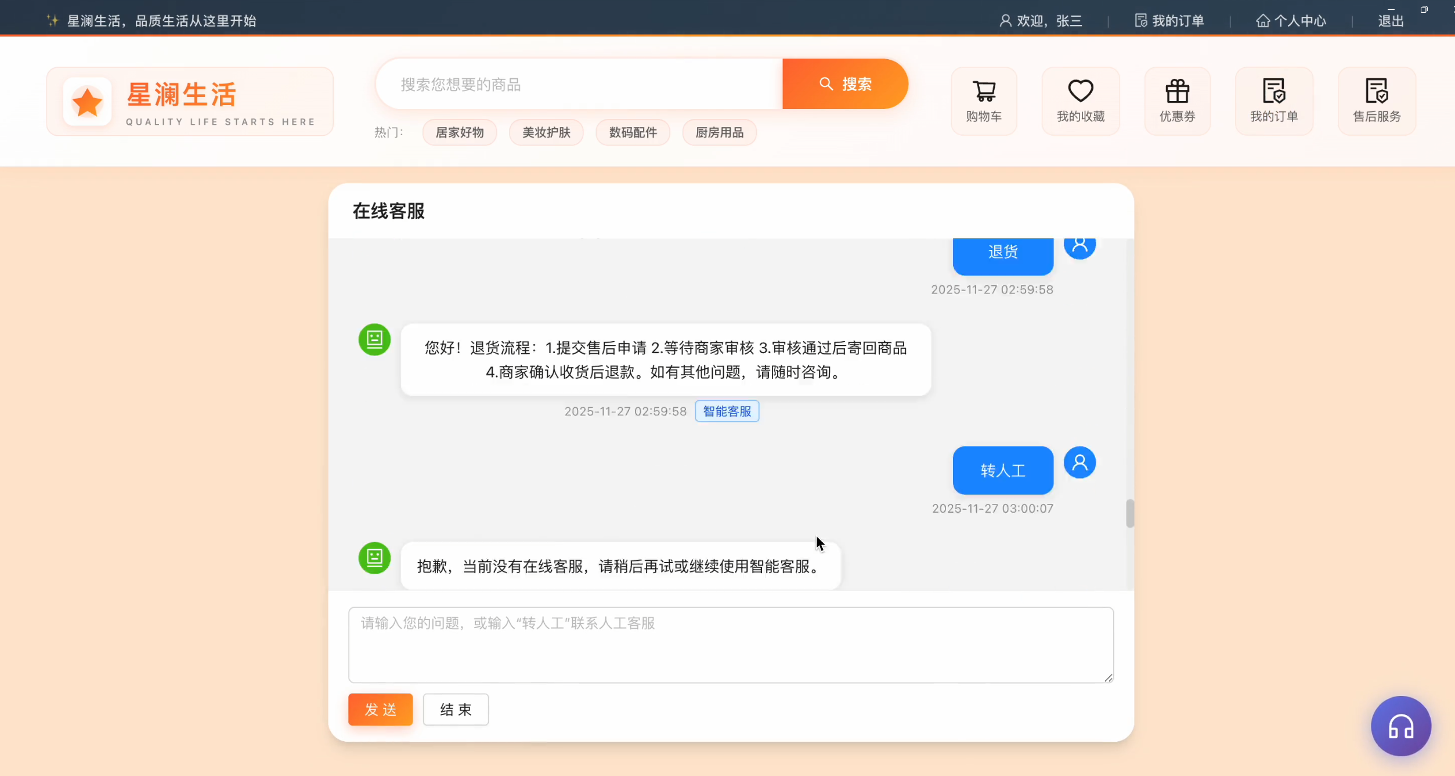Choose the 数码配件 hot tag
Screen dimensions: 1455x776
[633, 133]
